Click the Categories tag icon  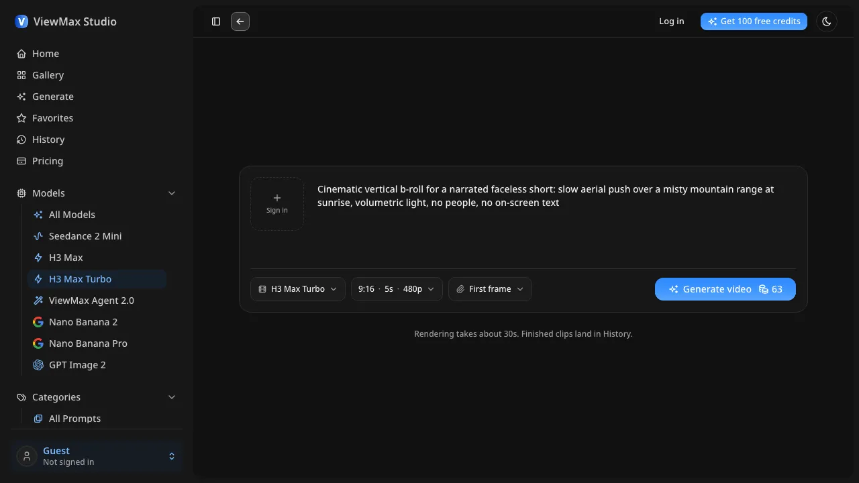coord(21,397)
